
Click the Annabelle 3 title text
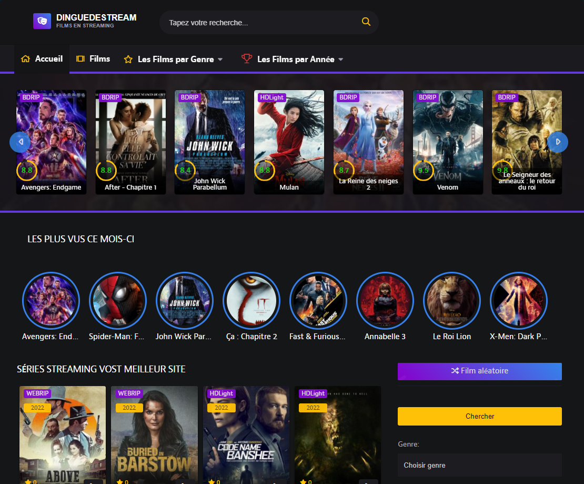click(x=385, y=337)
